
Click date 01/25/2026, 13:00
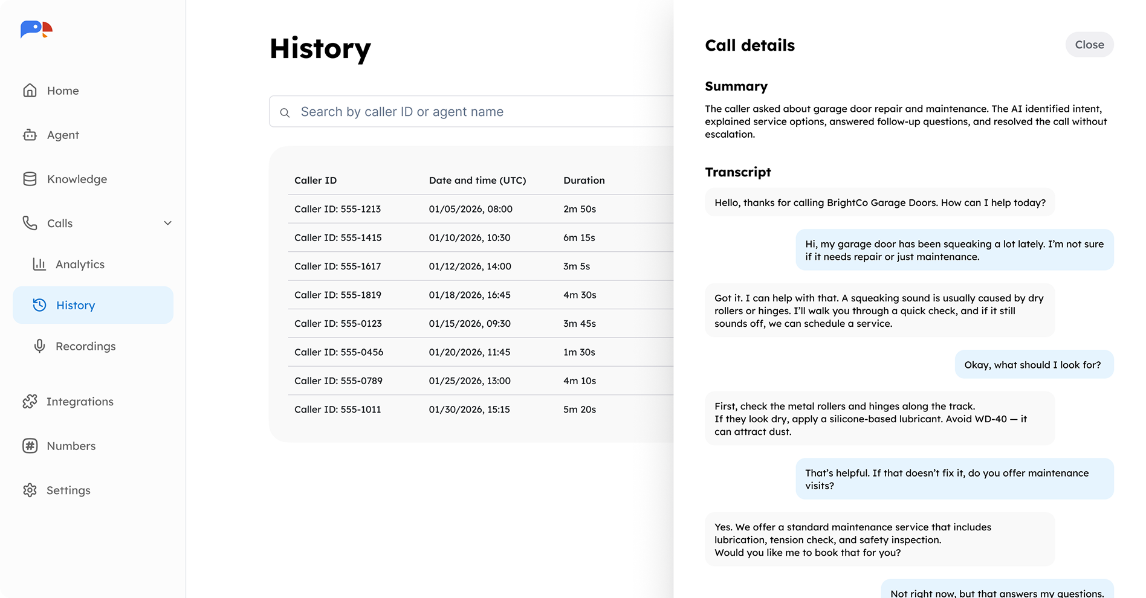tap(470, 381)
